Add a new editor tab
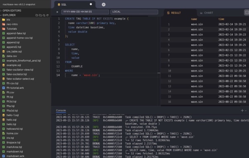The height and width of the screenshot is (158, 249). click(x=103, y=5)
